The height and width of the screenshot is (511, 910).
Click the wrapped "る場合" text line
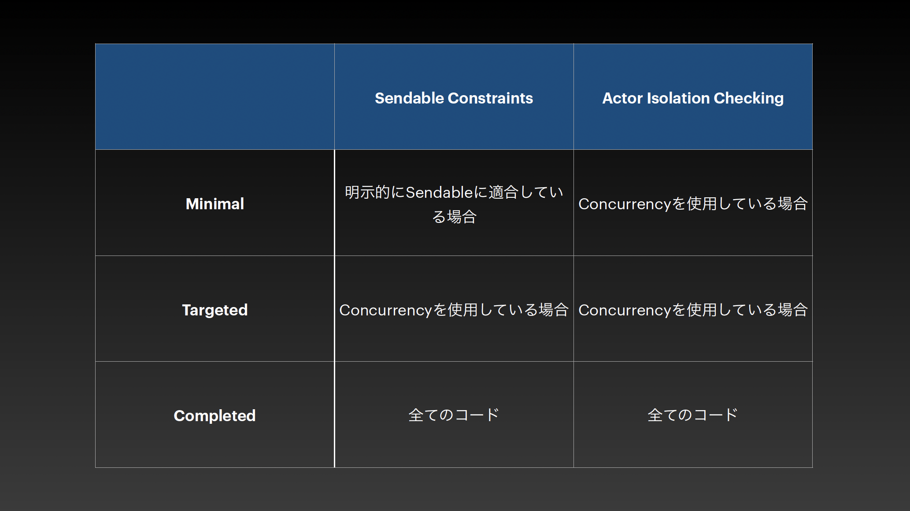(x=454, y=217)
